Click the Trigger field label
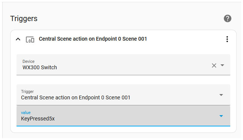This screenshot has width=243, height=140. [x=27, y=91]
